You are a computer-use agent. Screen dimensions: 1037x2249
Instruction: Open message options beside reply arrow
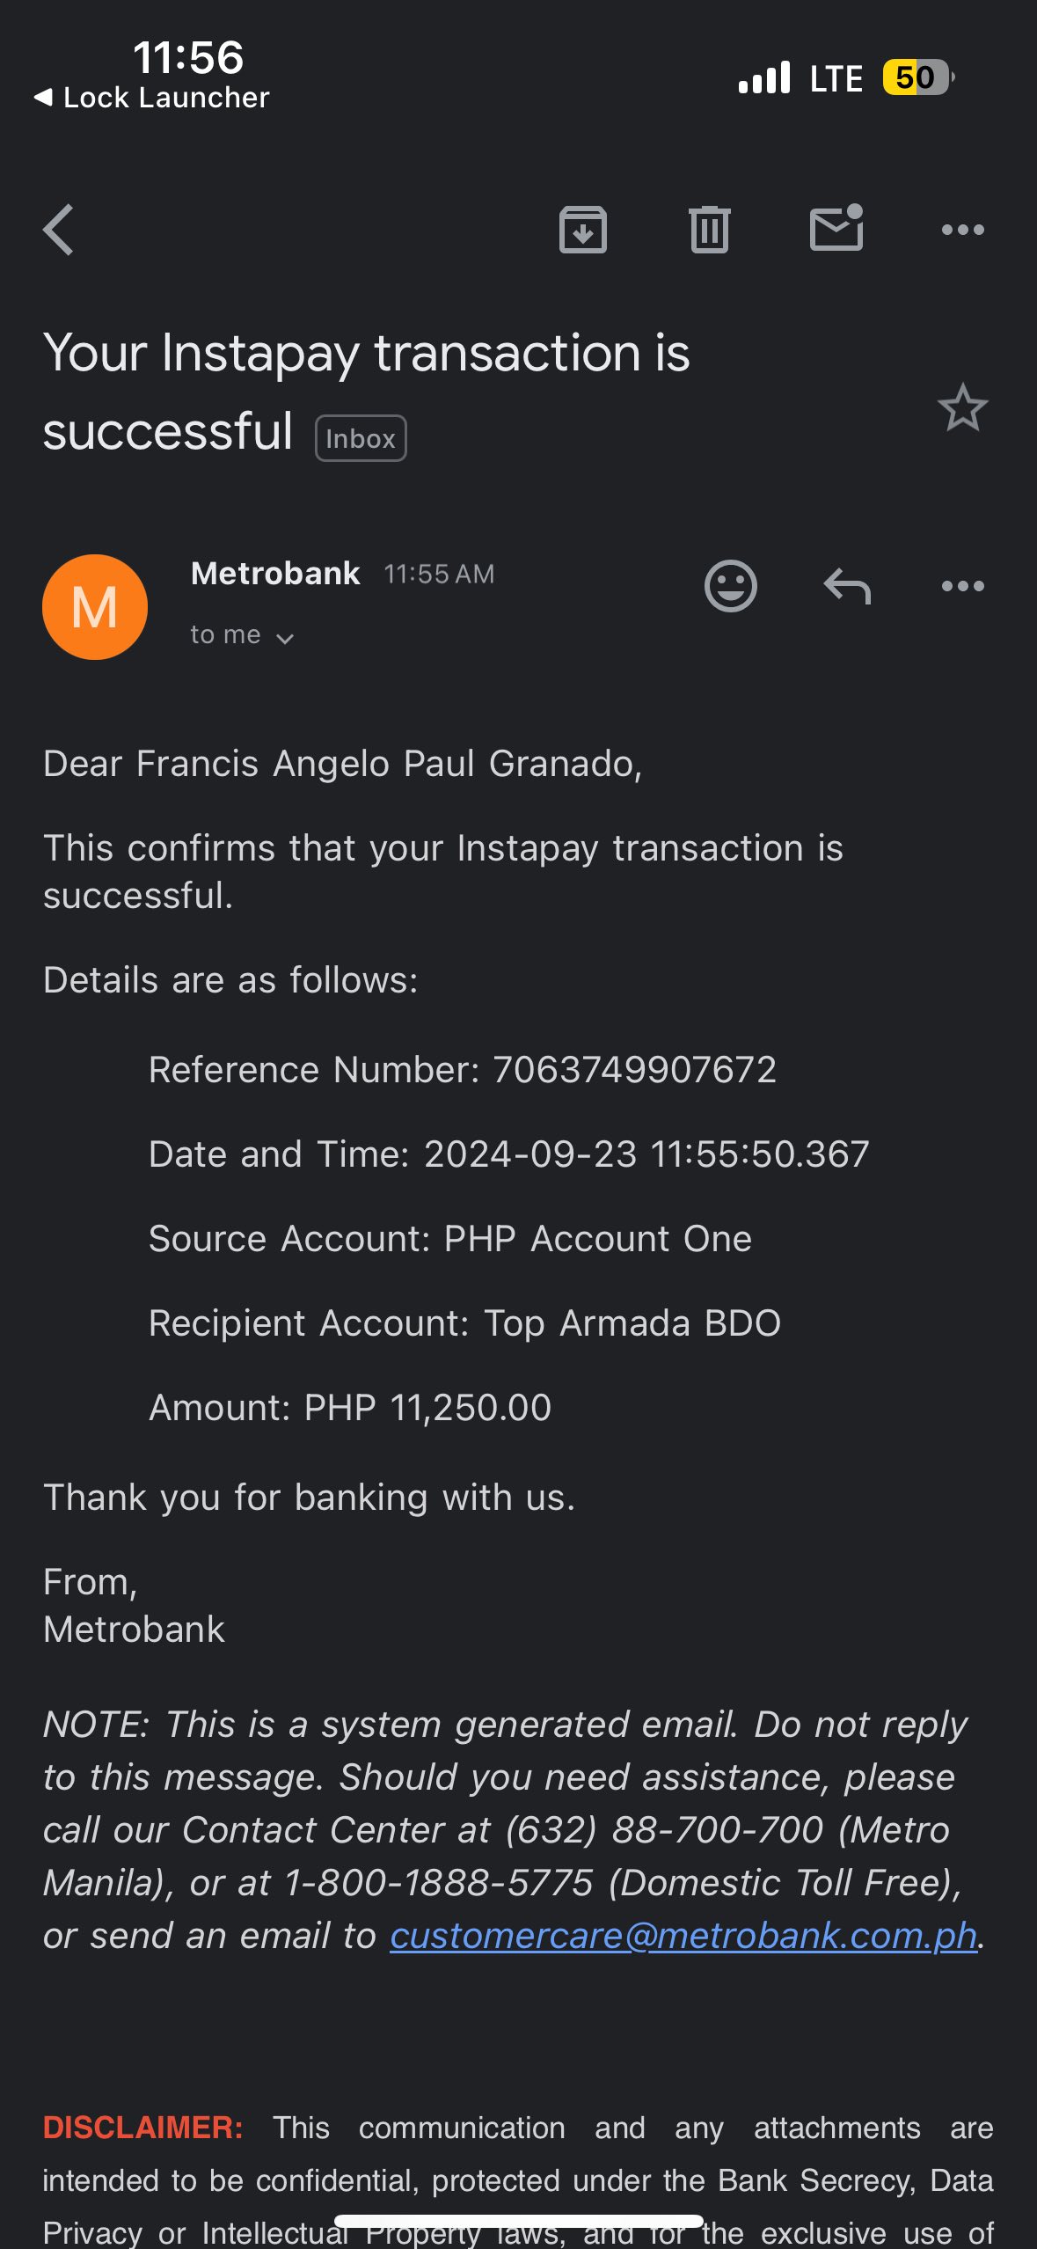click(x=962, y=586)
